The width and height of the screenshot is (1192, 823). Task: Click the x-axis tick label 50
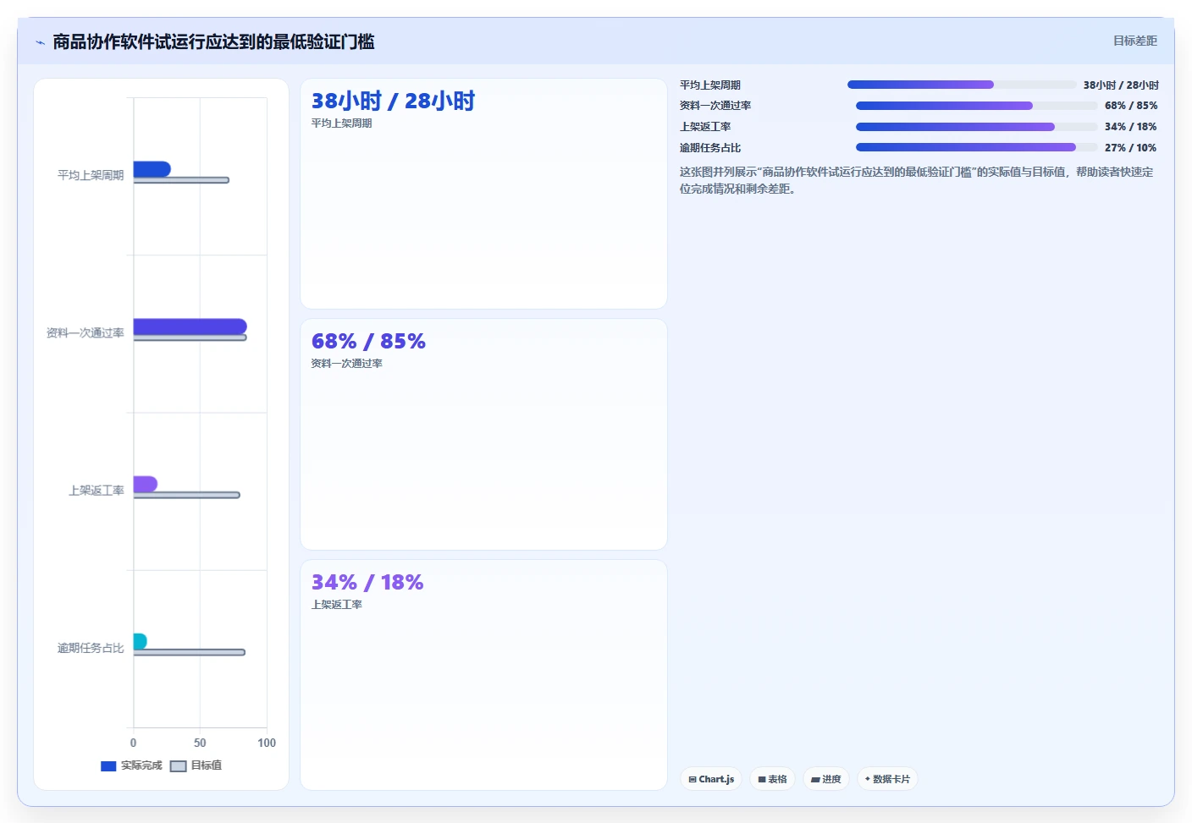pyautogui.click(x=200, y=743)
